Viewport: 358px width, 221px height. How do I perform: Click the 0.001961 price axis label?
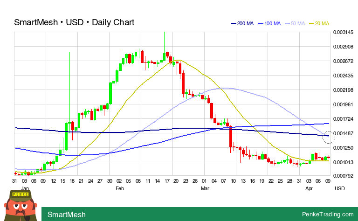[343, 104]
